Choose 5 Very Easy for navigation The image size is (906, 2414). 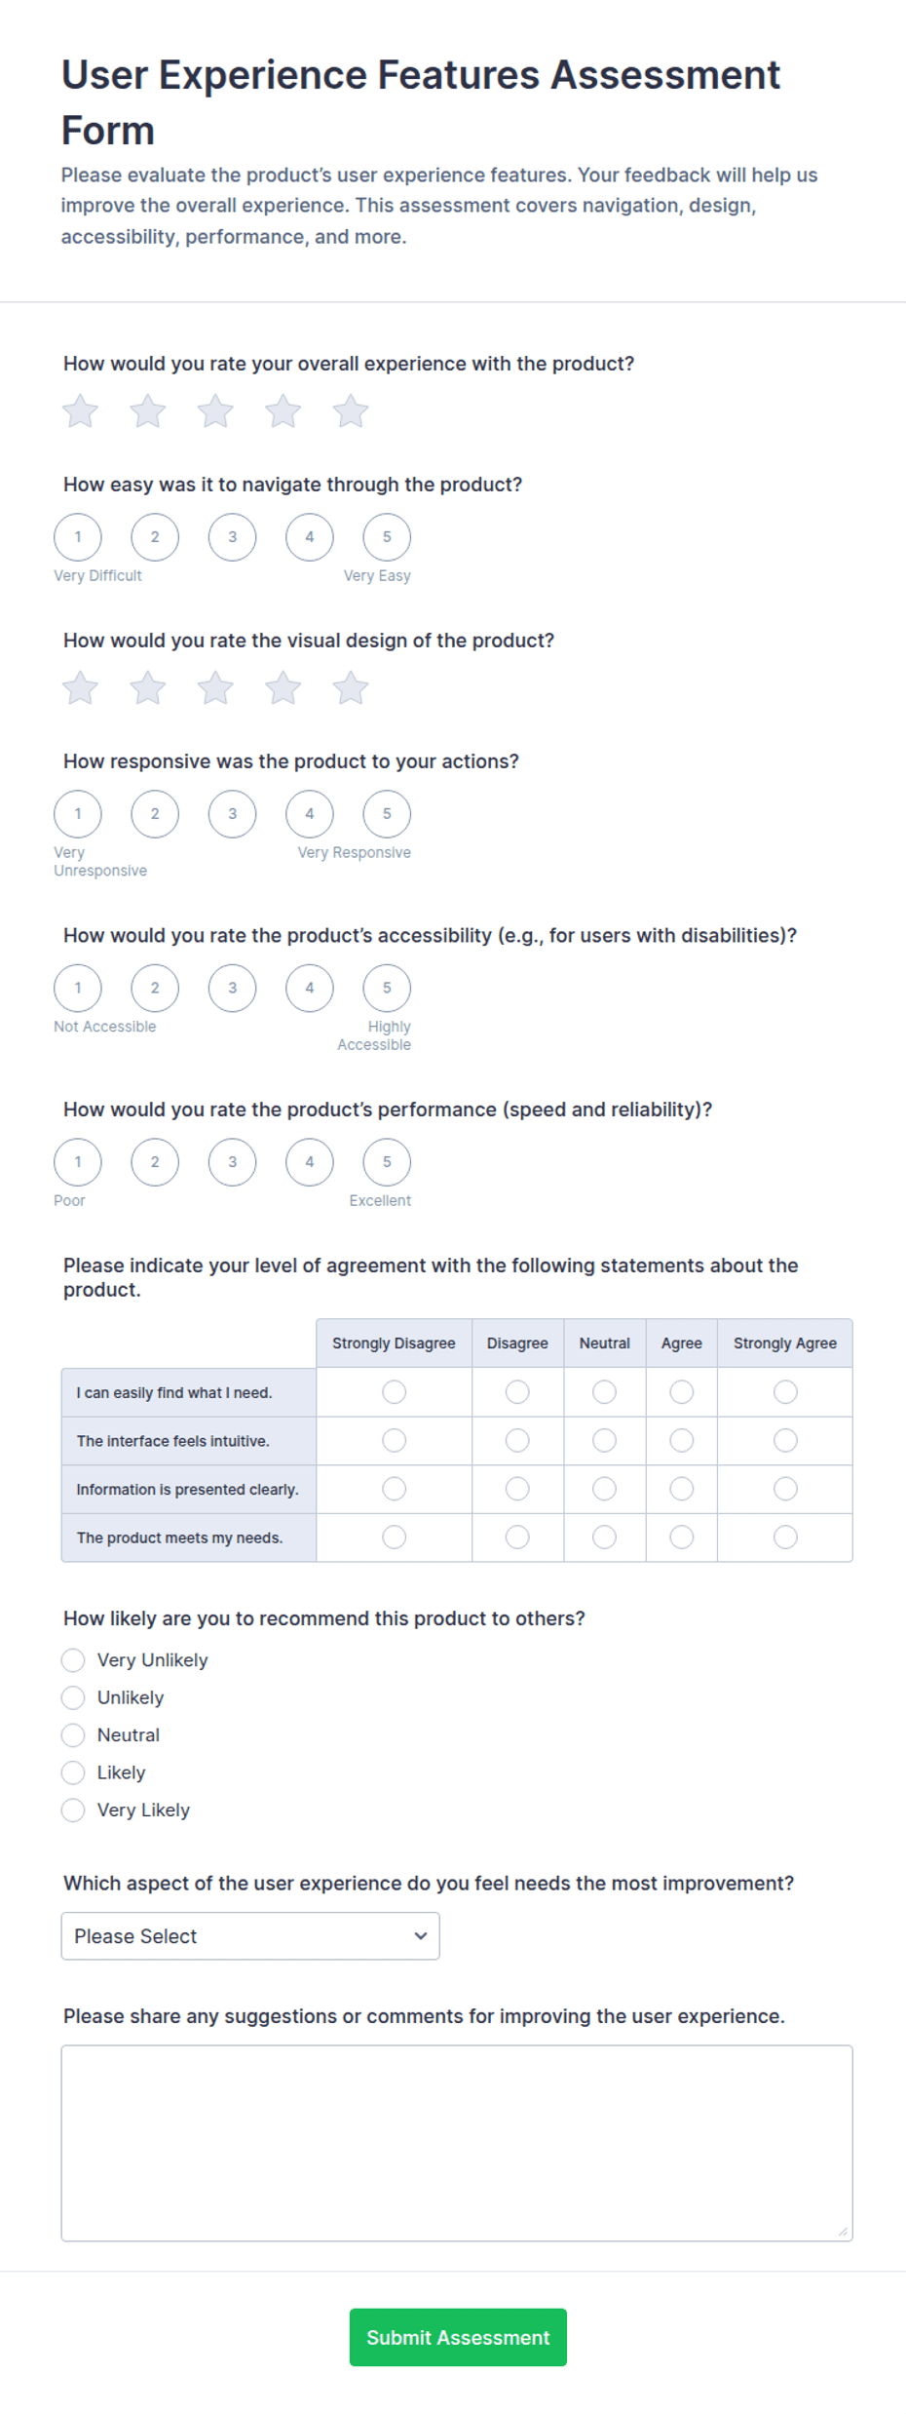coord(387,537)
